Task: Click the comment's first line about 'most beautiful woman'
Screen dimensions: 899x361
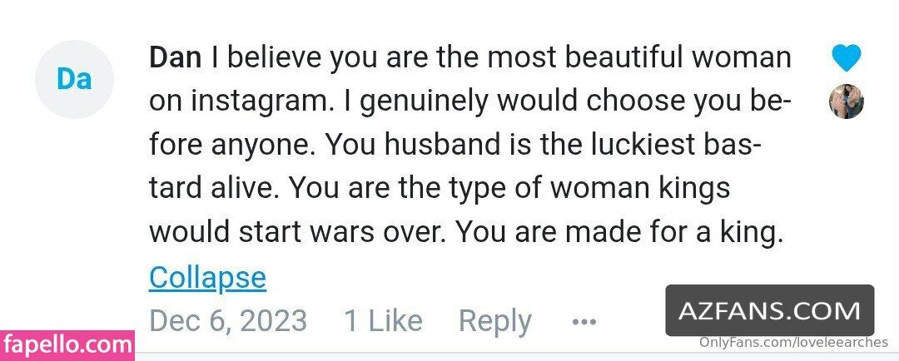Action: 470,58
